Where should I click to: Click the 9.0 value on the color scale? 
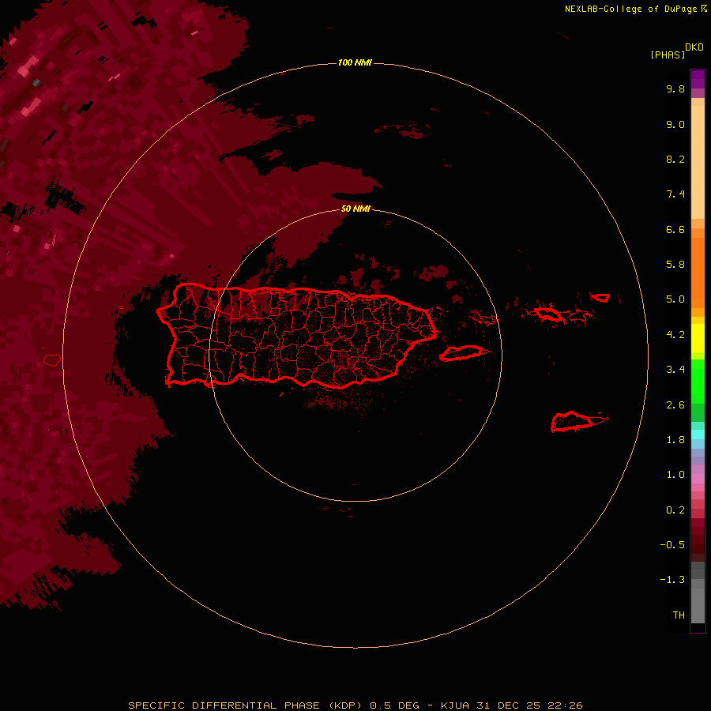pos(675,124)
